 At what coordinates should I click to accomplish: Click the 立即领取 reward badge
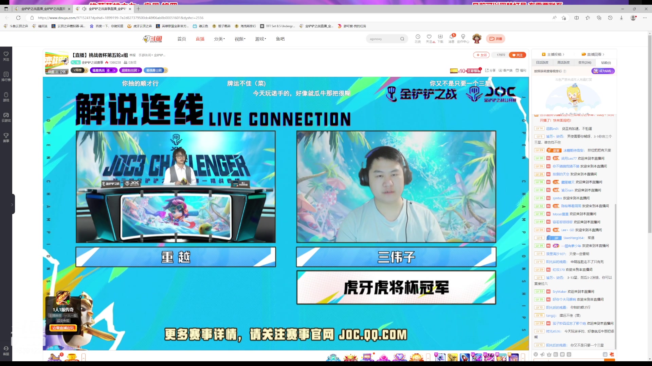474,71
